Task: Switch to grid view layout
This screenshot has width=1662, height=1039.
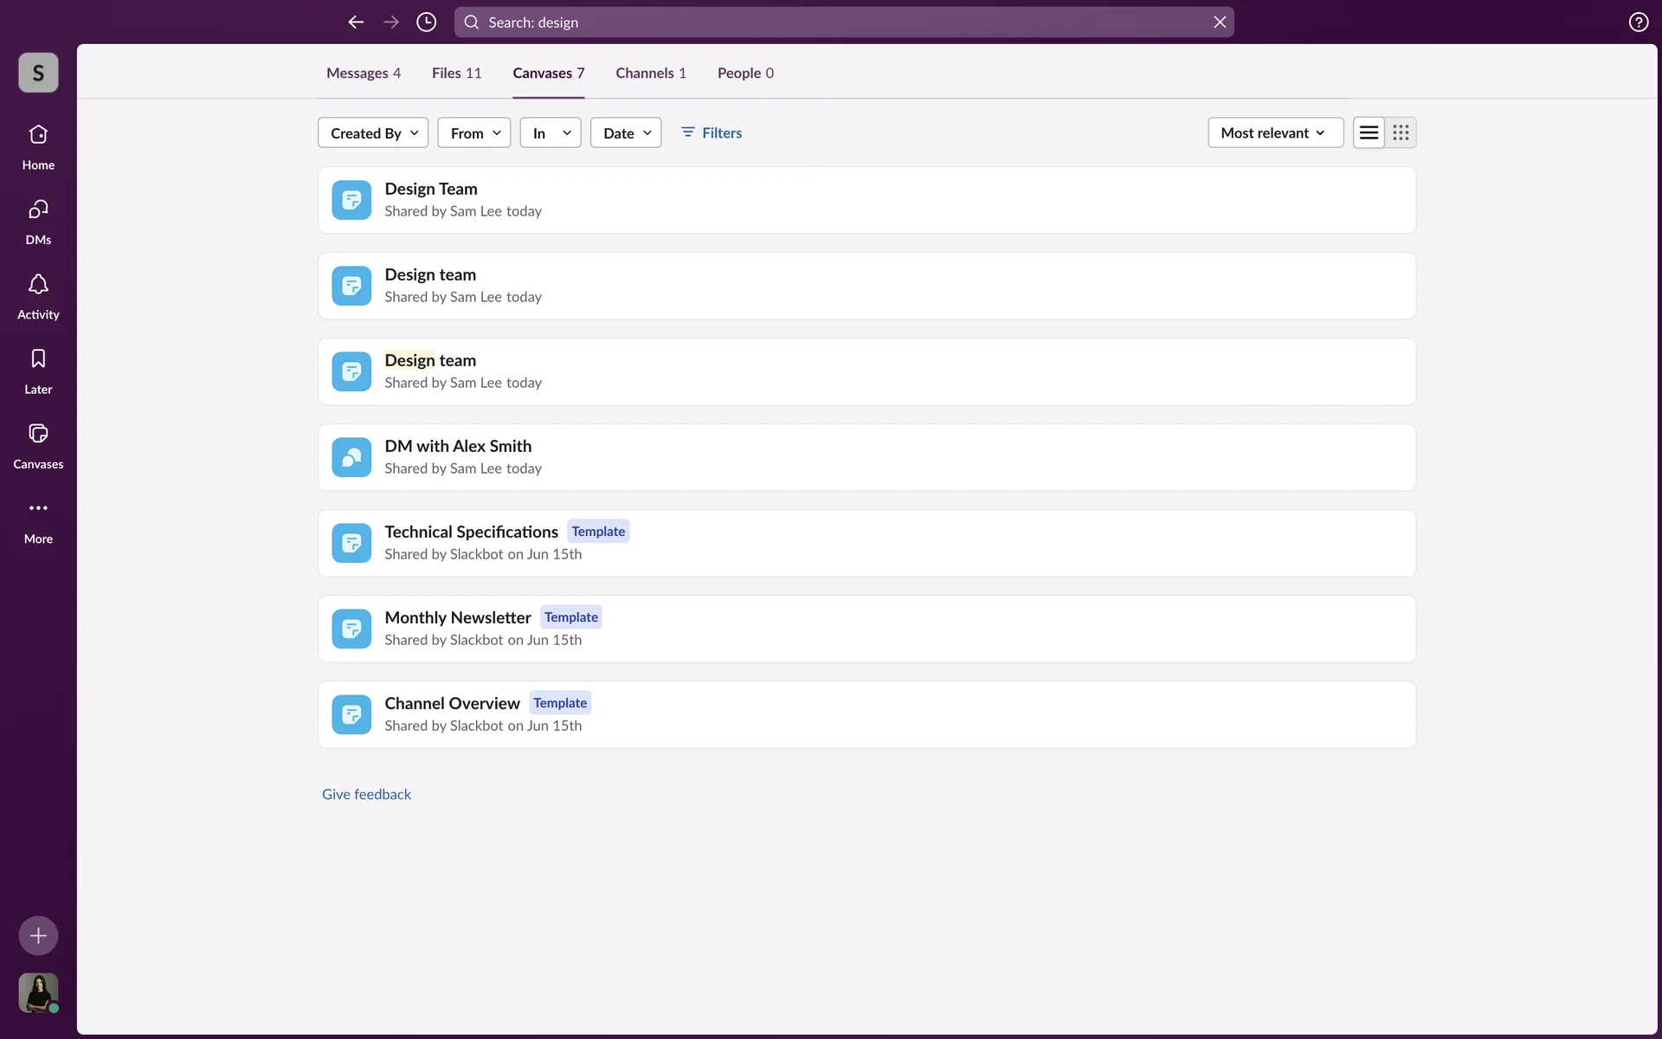Action: click(1401, 132)
